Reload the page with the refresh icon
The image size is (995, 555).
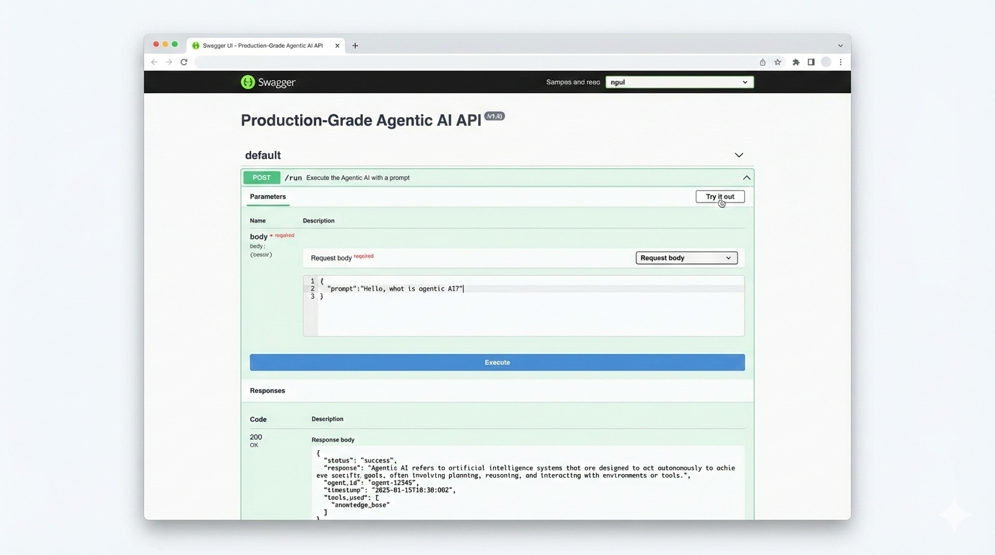click(x=184, y=62)
